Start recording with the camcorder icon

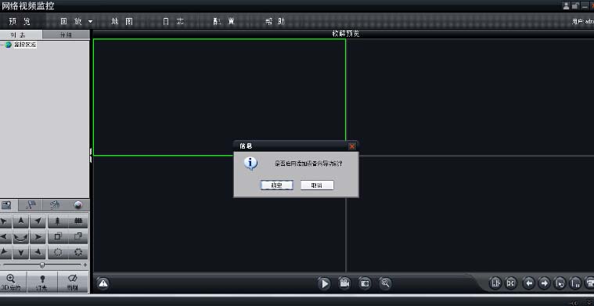pyautogui.click(x=344, y=283)
